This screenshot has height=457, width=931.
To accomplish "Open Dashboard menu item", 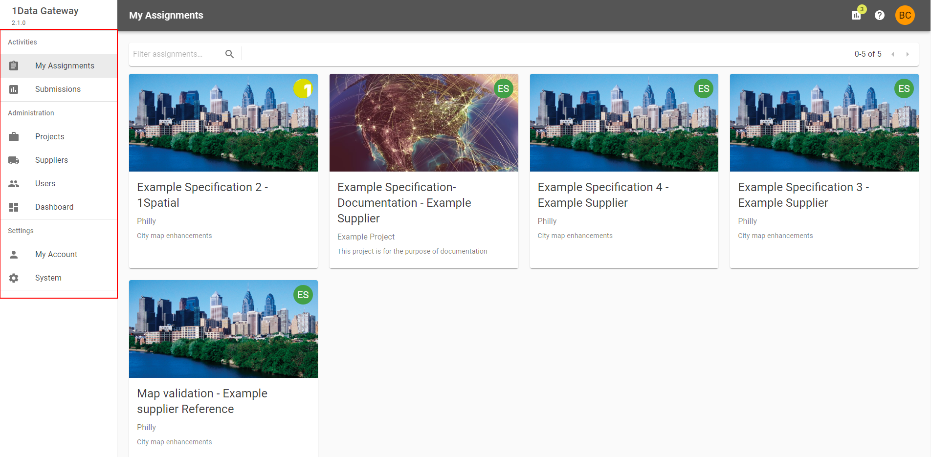I will (59, 207).
